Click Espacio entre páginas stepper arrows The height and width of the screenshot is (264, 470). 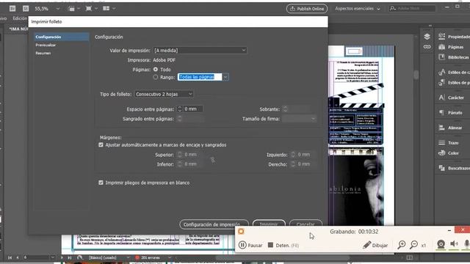(x=179, y=109)
